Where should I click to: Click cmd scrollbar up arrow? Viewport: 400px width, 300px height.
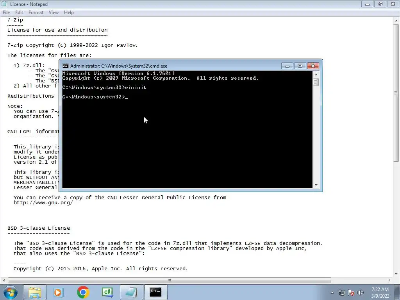tap(316, 75)
